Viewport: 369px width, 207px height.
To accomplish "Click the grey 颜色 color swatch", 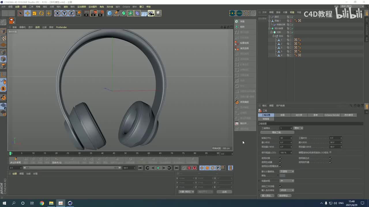I will 283,176.
